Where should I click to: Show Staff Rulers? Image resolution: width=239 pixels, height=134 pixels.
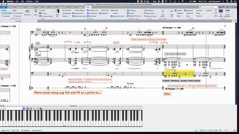coord(149,10)
